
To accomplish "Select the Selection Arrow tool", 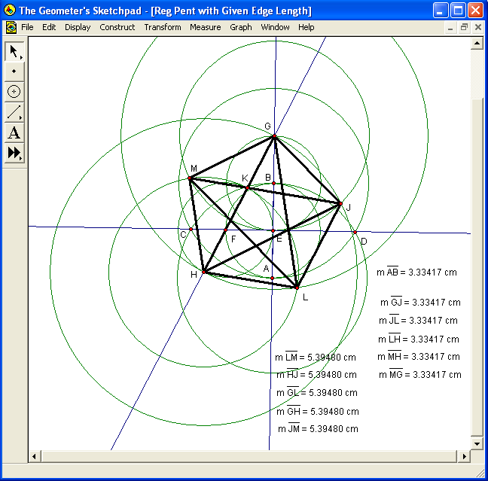I will [14, 52].
